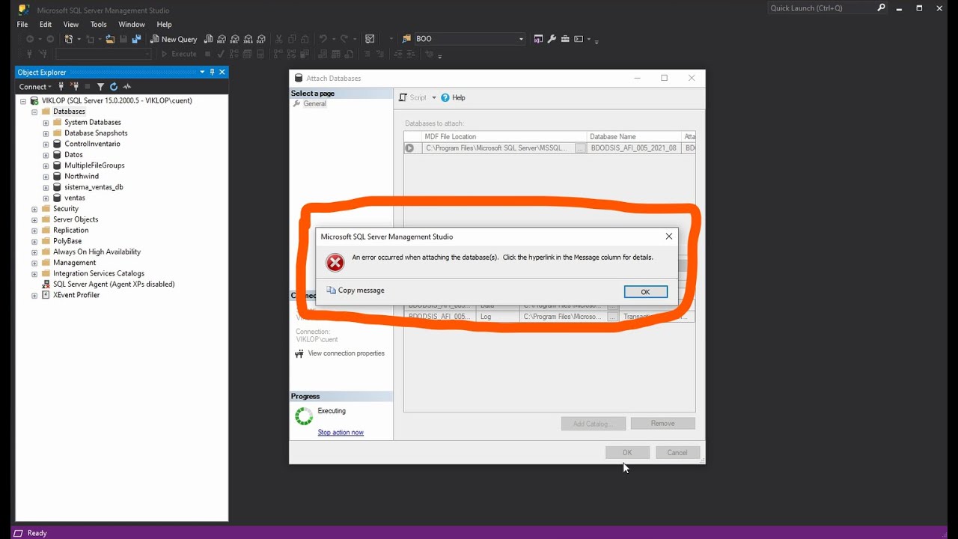Browse MDF file location ellipsis button

pos(580,148)
